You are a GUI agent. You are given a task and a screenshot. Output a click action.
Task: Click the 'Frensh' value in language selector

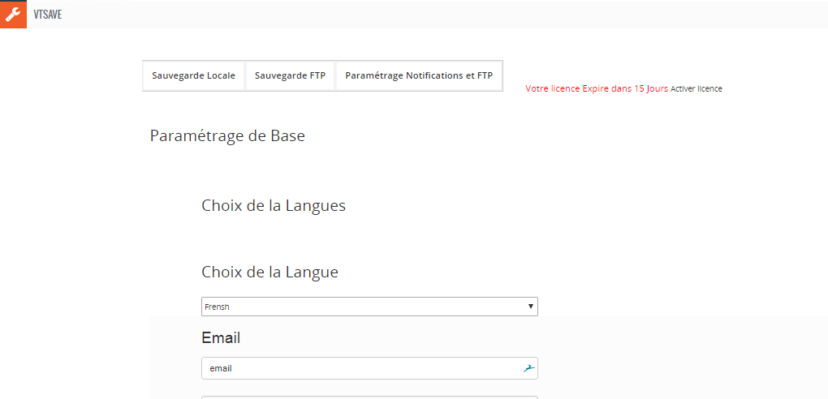point(217,307)
